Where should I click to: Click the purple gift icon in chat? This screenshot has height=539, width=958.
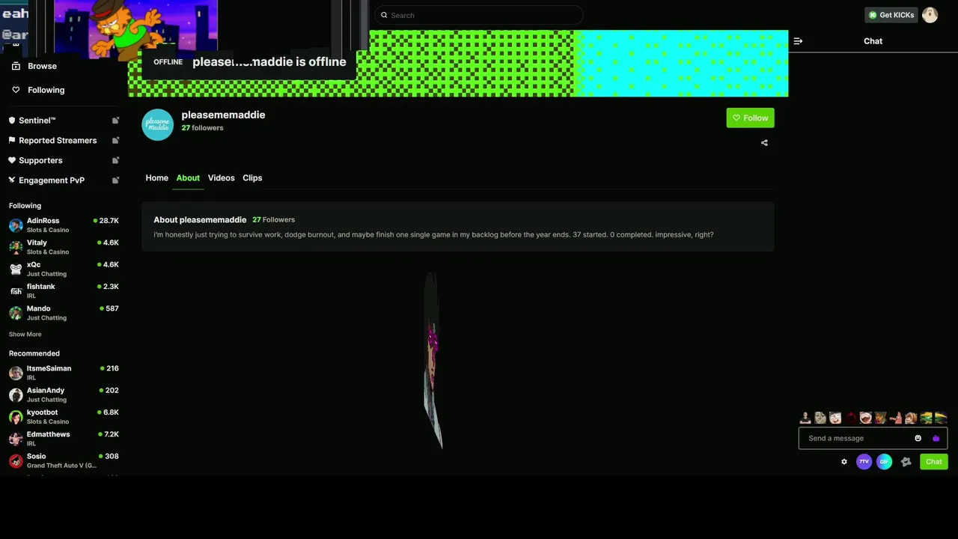(x=936, y=439)
